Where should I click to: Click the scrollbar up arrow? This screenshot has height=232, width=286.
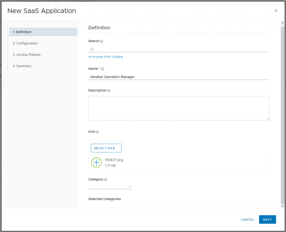(283, 23)
